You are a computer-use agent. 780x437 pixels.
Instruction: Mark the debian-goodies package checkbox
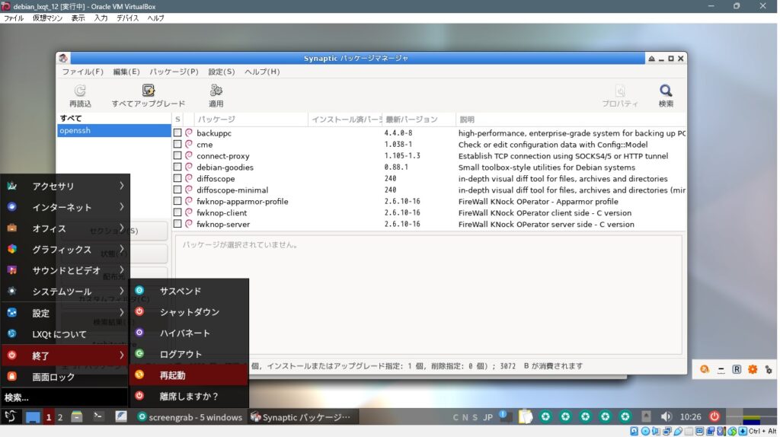[x=177, y=167]
